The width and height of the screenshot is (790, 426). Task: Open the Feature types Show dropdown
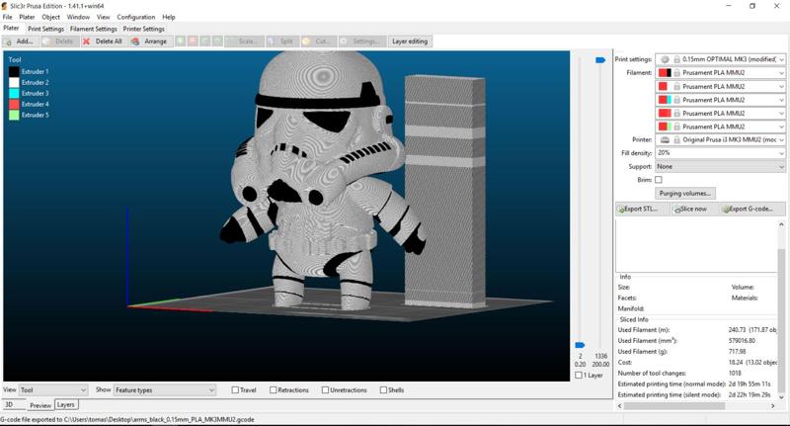[x=164, y=390]
